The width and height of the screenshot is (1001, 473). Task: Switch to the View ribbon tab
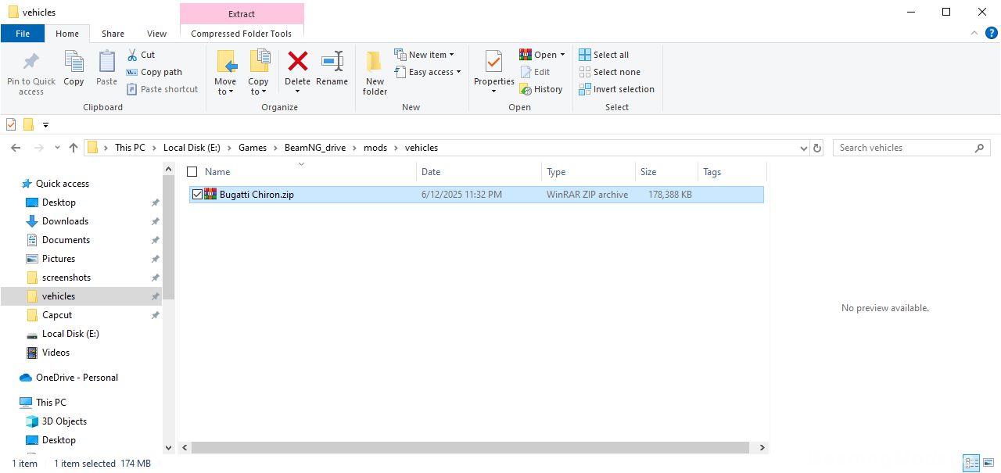pyautogui.click(x=156, y=34)
